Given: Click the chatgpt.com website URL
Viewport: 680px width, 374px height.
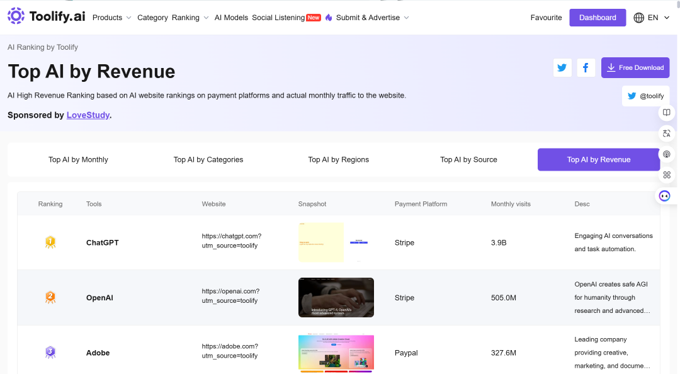Looking at the screenshot, I should 232,241.
